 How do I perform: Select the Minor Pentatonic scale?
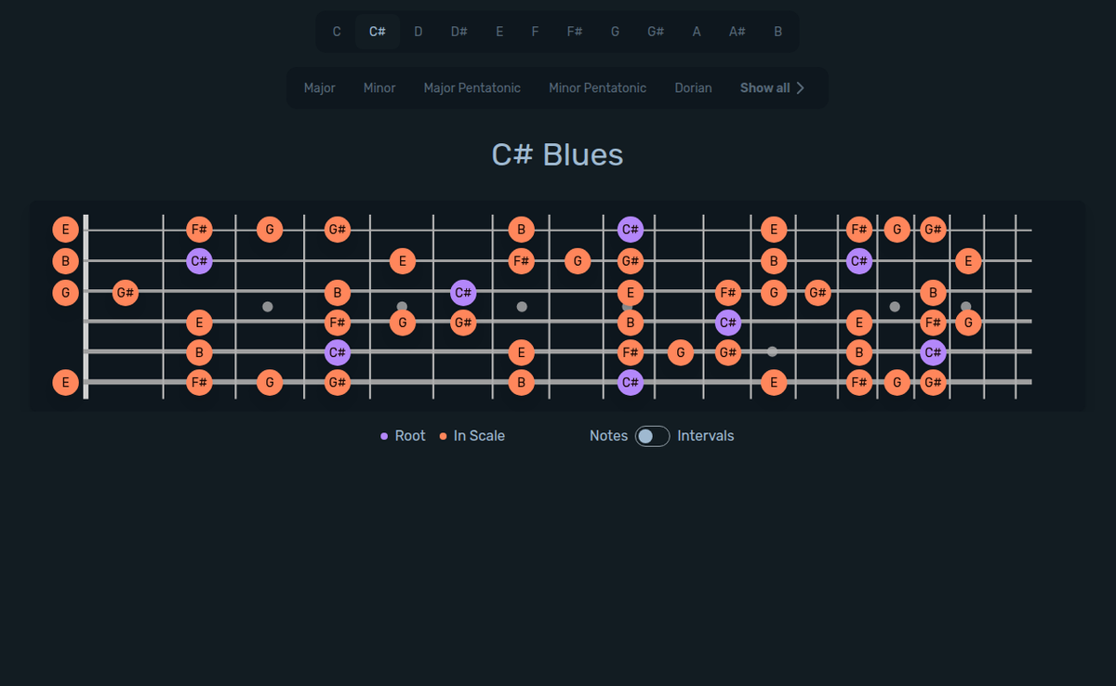597,87
